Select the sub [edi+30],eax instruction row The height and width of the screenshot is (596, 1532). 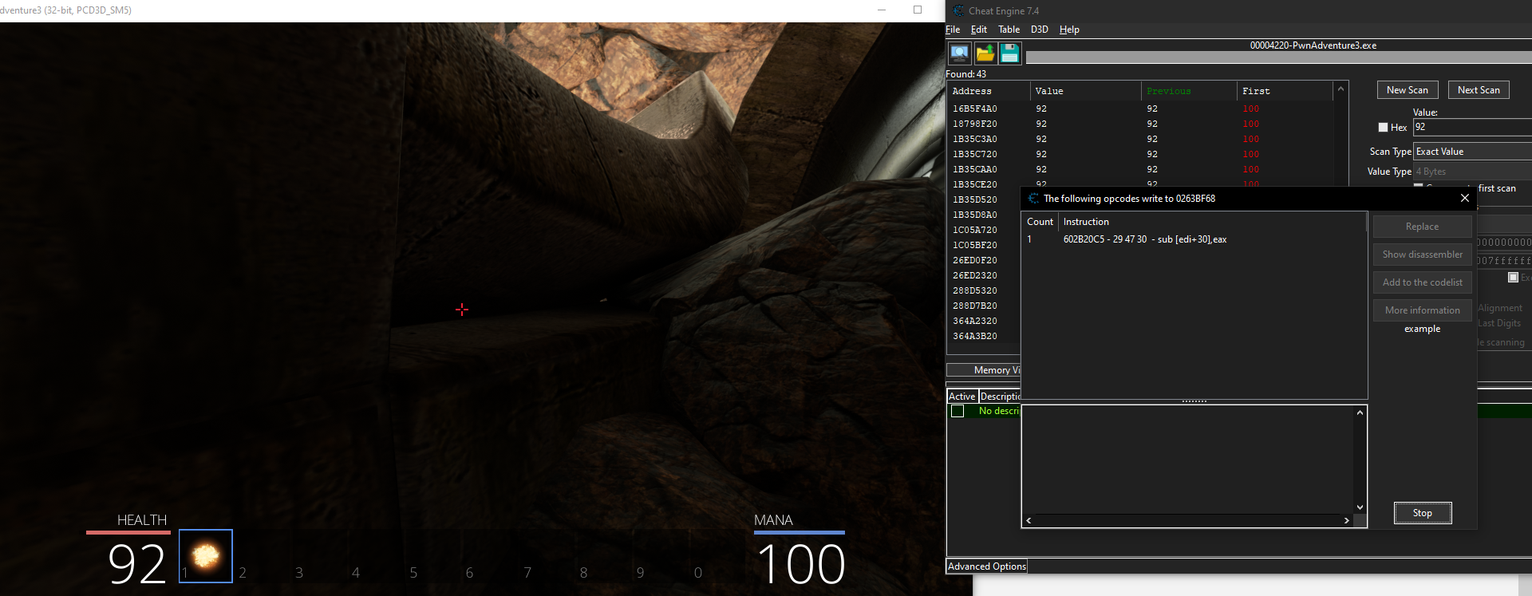(1194, 239)
